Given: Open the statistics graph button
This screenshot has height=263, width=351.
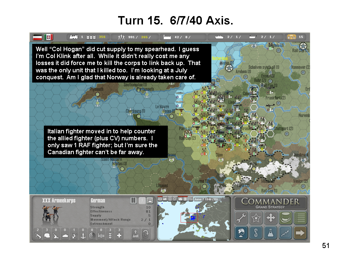Looking at the screenshot, I should (285, 233).
